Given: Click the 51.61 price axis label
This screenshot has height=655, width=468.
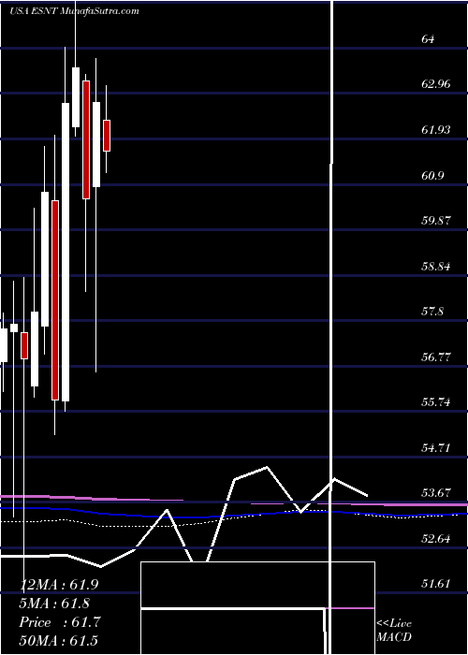Looking at the screenshot, I should [436, 584].
